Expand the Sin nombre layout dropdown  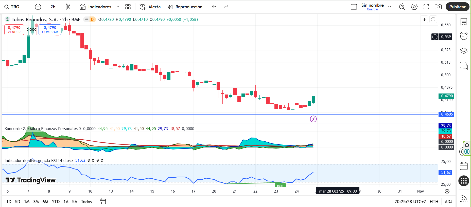point(390,7)
